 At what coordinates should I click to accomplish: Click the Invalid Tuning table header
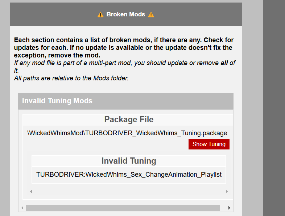point(129,161)
